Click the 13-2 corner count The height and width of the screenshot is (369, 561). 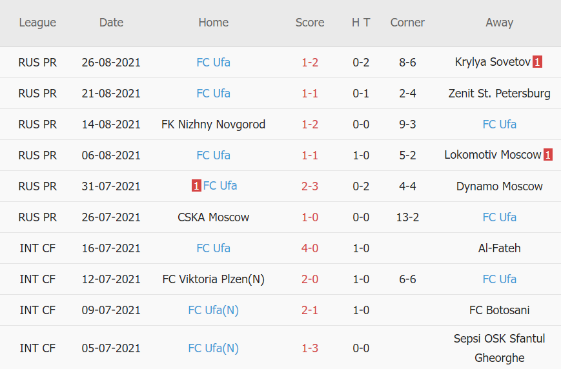pyautogui.click(x=407, y=217)
